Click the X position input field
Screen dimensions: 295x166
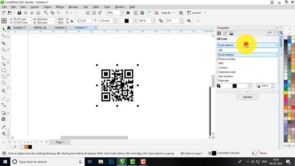(x=22, y=19)
